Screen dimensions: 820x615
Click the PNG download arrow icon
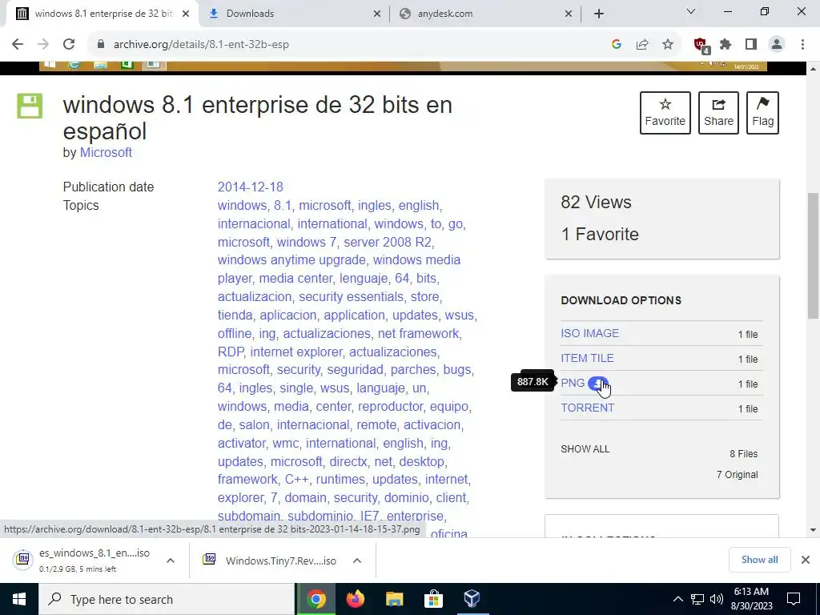[x=597, y=384]
